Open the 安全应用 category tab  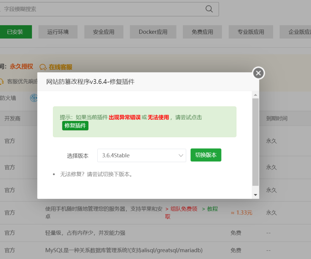pos(104,32)
